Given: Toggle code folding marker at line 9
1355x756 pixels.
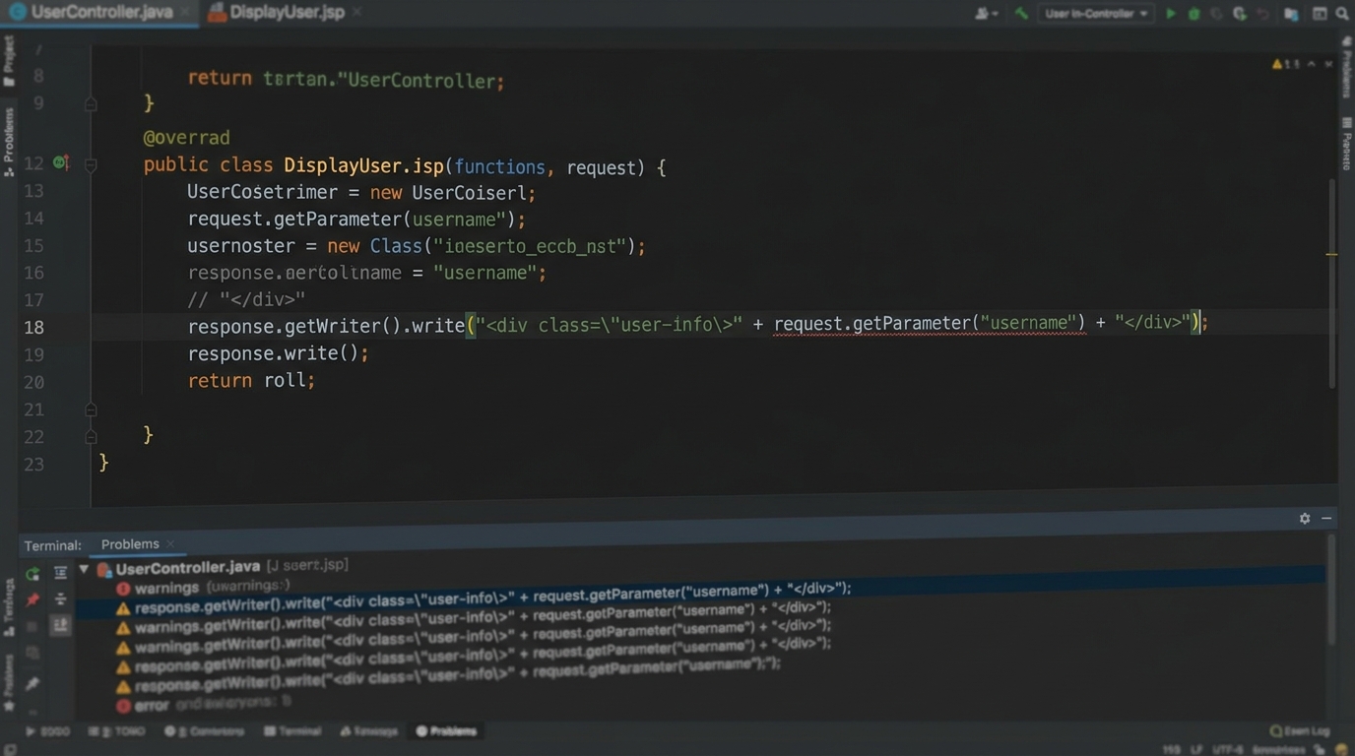Looking at the screenshot, I should 91,103.
